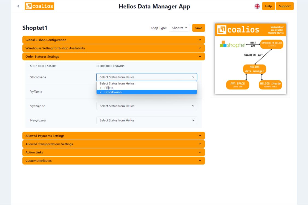Collapse the Order Statuses Settings section
This screenshot has width=308, height=205.
(114, 57)
